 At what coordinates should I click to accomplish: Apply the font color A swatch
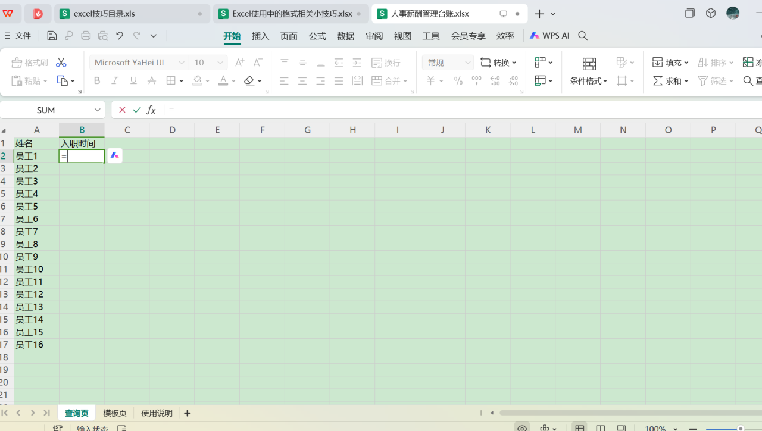[223, 80]
